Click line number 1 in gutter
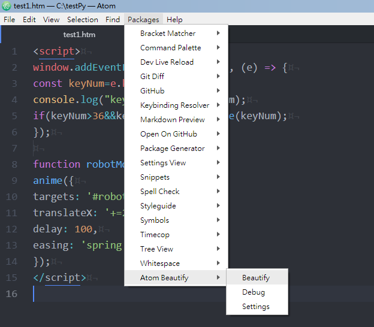374x327 pixels. (14, 52)
